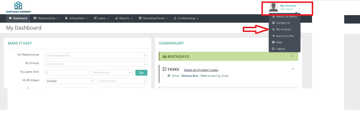Click the birthday cake icon
The height and width of the screenshot is (139, 360).
(x=164, y=56)
